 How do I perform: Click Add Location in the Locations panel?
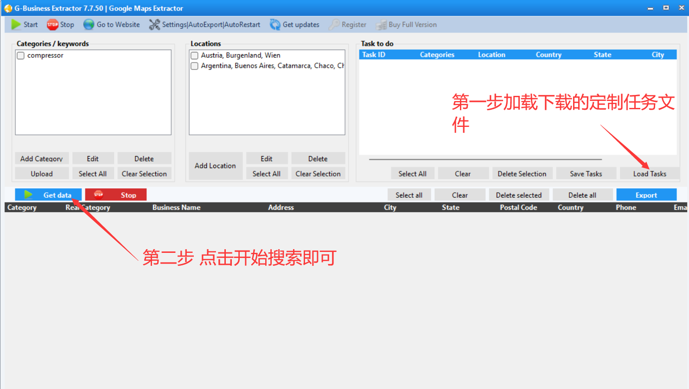(215, 165)
